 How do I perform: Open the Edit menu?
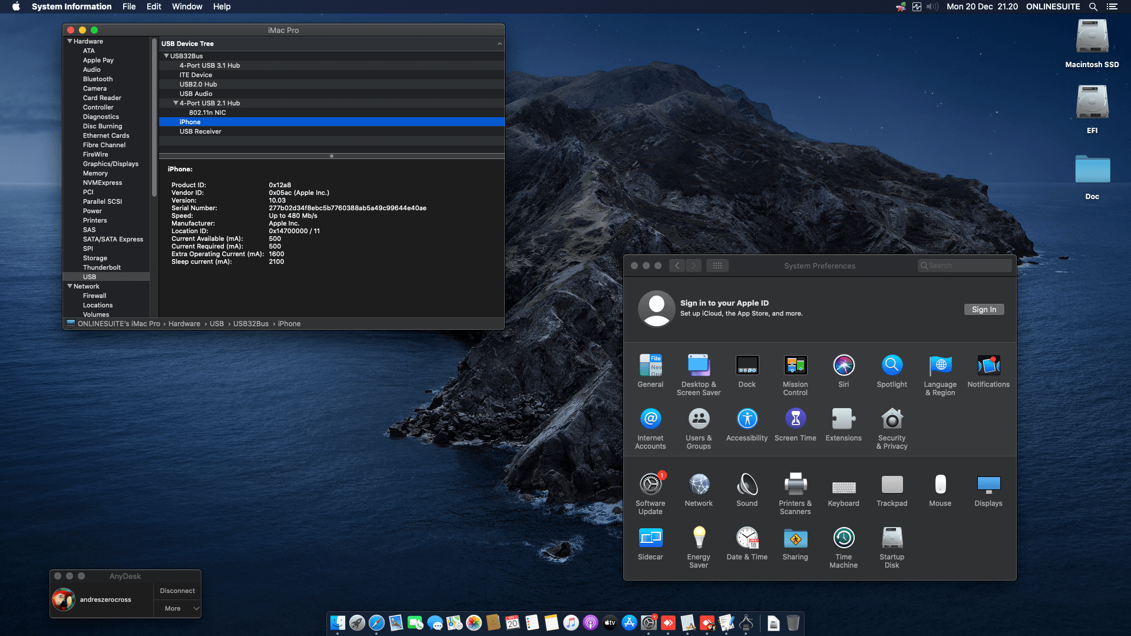pos(154,6)
